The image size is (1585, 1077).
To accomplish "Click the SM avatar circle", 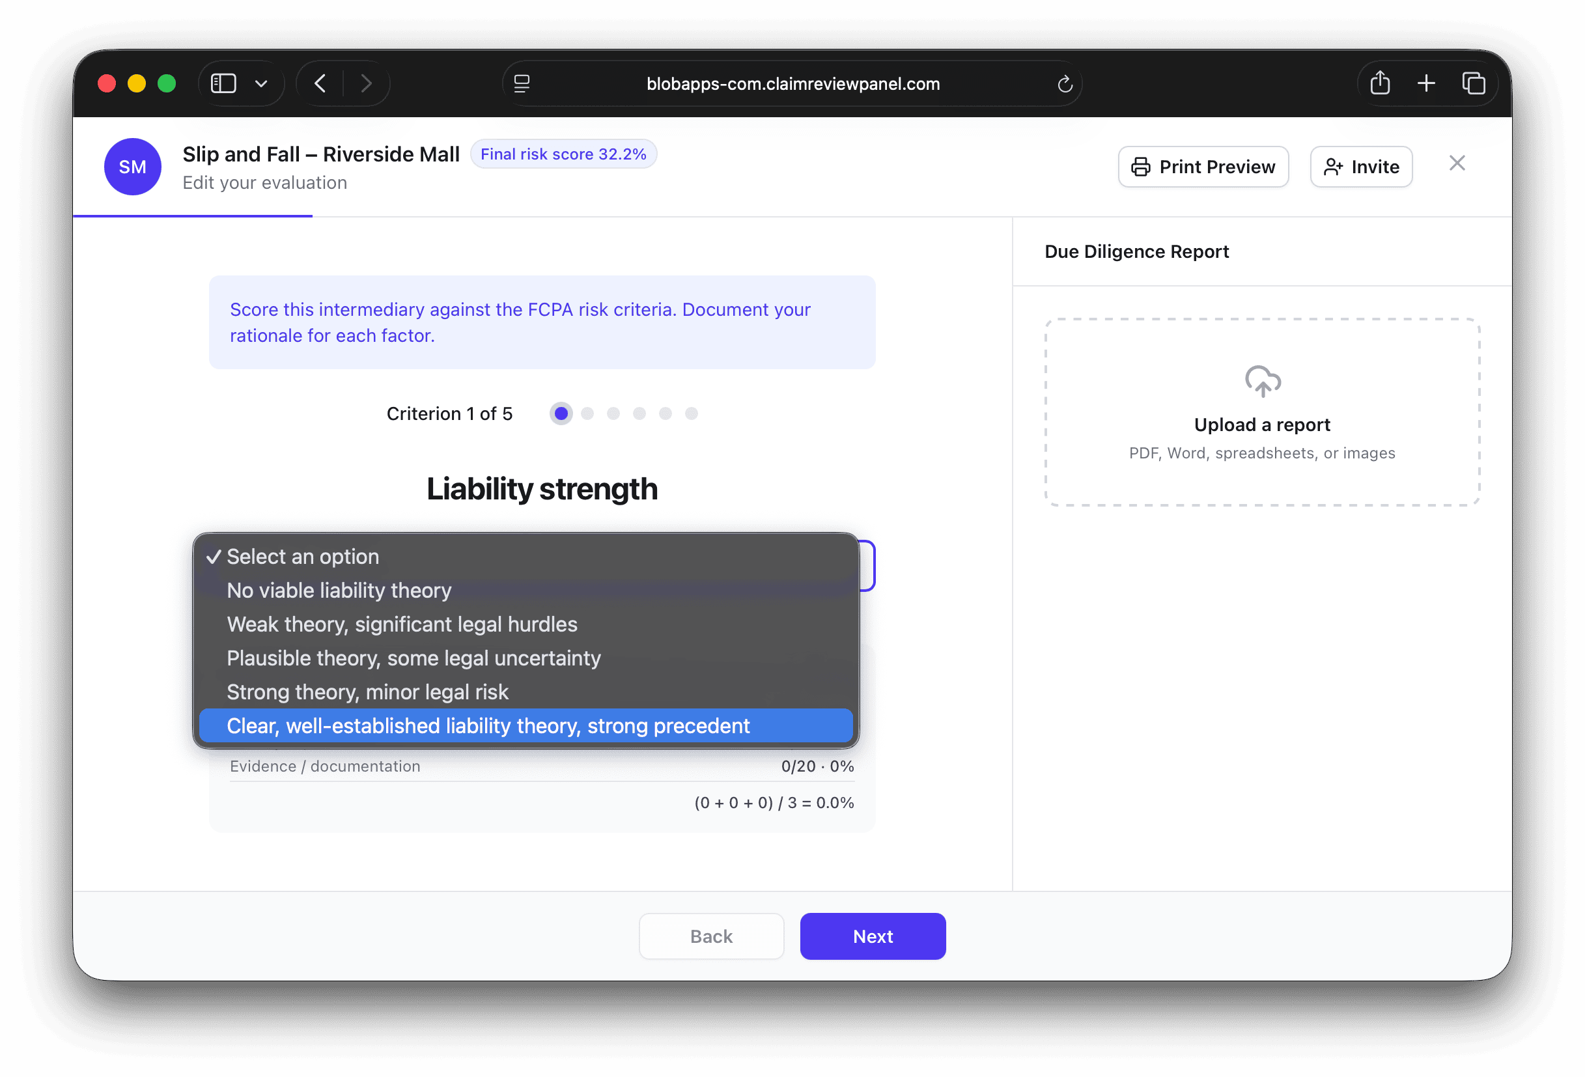I will (132, 167).
